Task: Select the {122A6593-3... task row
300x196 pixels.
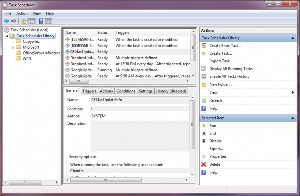Action: tap(127, 39)
